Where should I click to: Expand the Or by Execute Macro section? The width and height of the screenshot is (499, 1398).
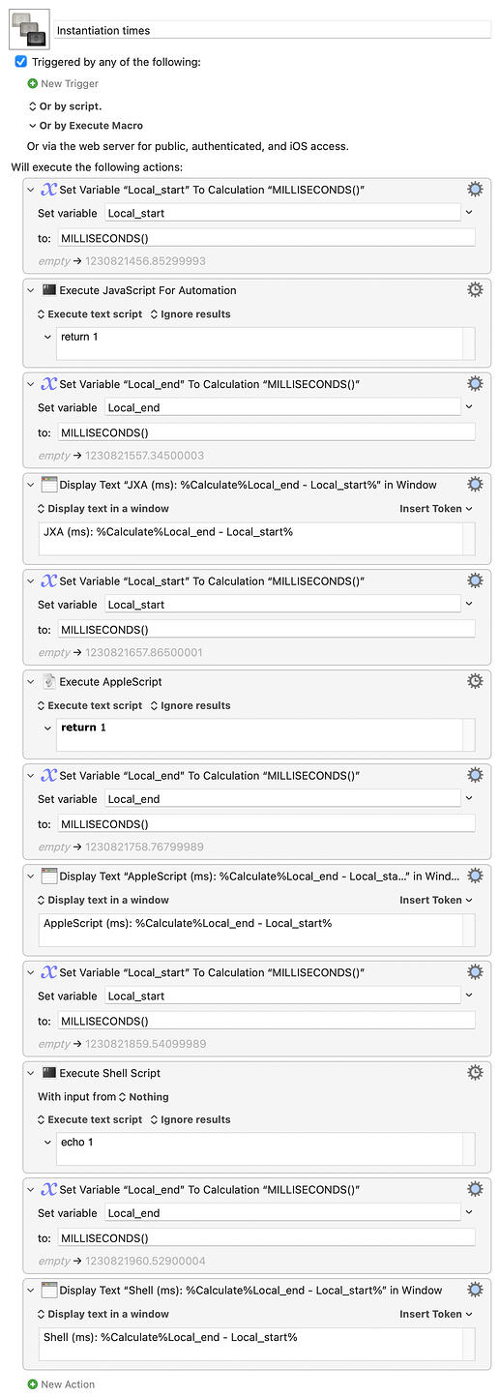click(x=85, y=126)
